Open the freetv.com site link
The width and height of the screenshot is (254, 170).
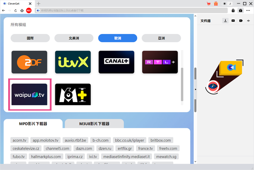click(x=168, y=148)
